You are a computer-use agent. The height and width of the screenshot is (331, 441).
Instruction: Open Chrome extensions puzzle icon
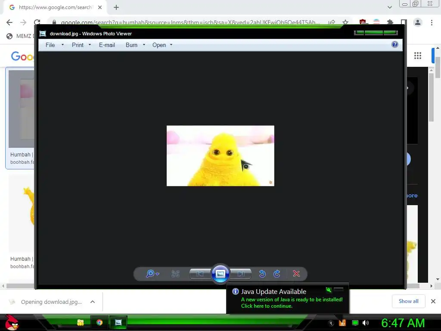(x=390, y=22)
